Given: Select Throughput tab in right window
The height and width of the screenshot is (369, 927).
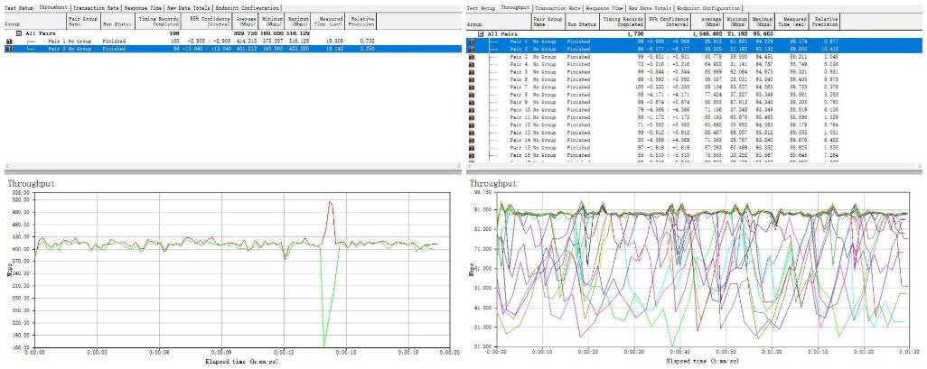Looking at the screenshot, I should coord(515,8).
